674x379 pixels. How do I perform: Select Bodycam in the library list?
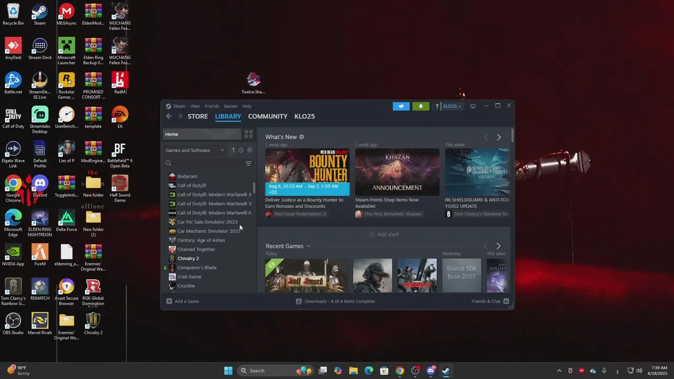[x=187, y=176]
